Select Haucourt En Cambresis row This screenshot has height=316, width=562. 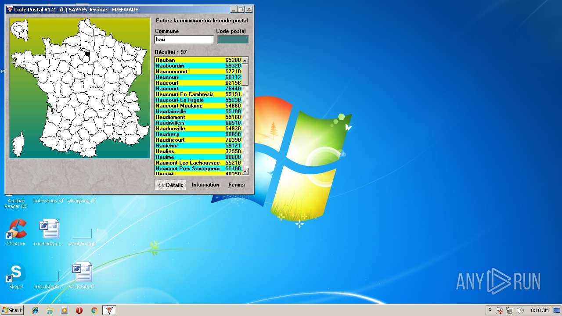198,94
